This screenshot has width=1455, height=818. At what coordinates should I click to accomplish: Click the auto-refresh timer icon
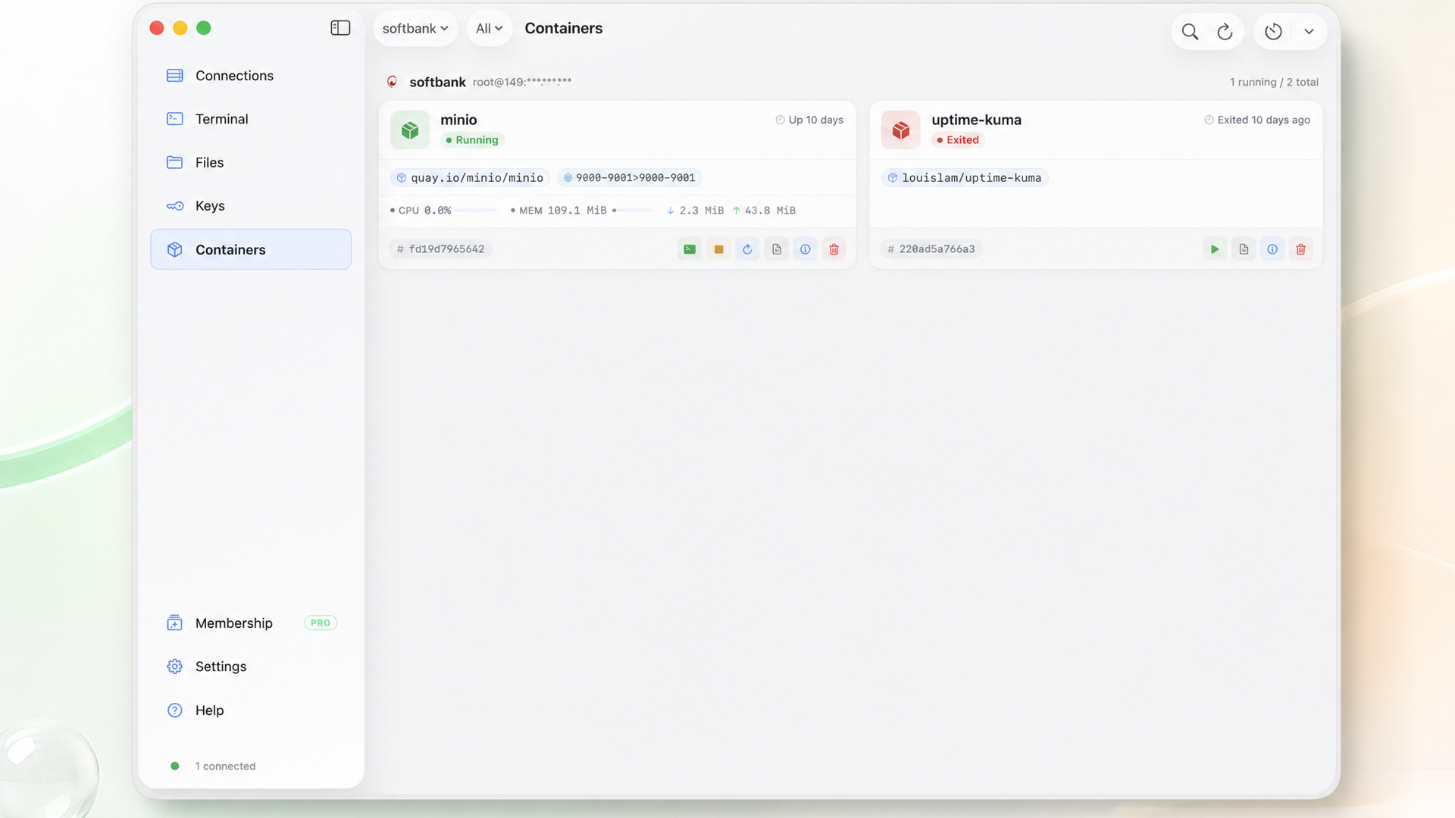pos(1273,32)
